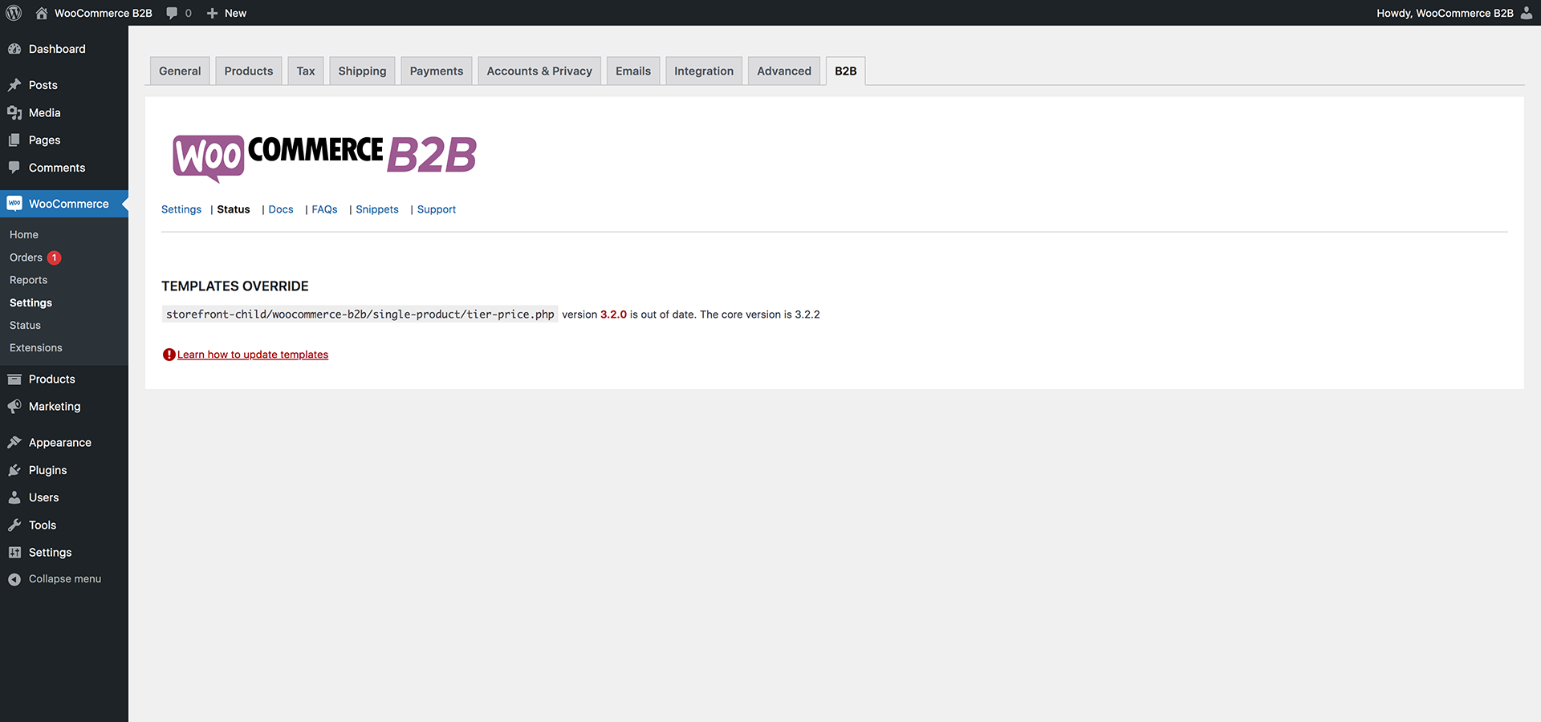Switch to the General settings tab
The image size is (1541, 722).
pyautogui.click(x=180, y=71)
